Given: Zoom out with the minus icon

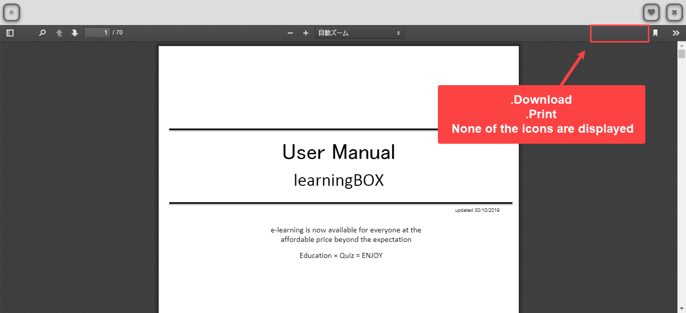Looking at the screenshot, I should point(290,33).
